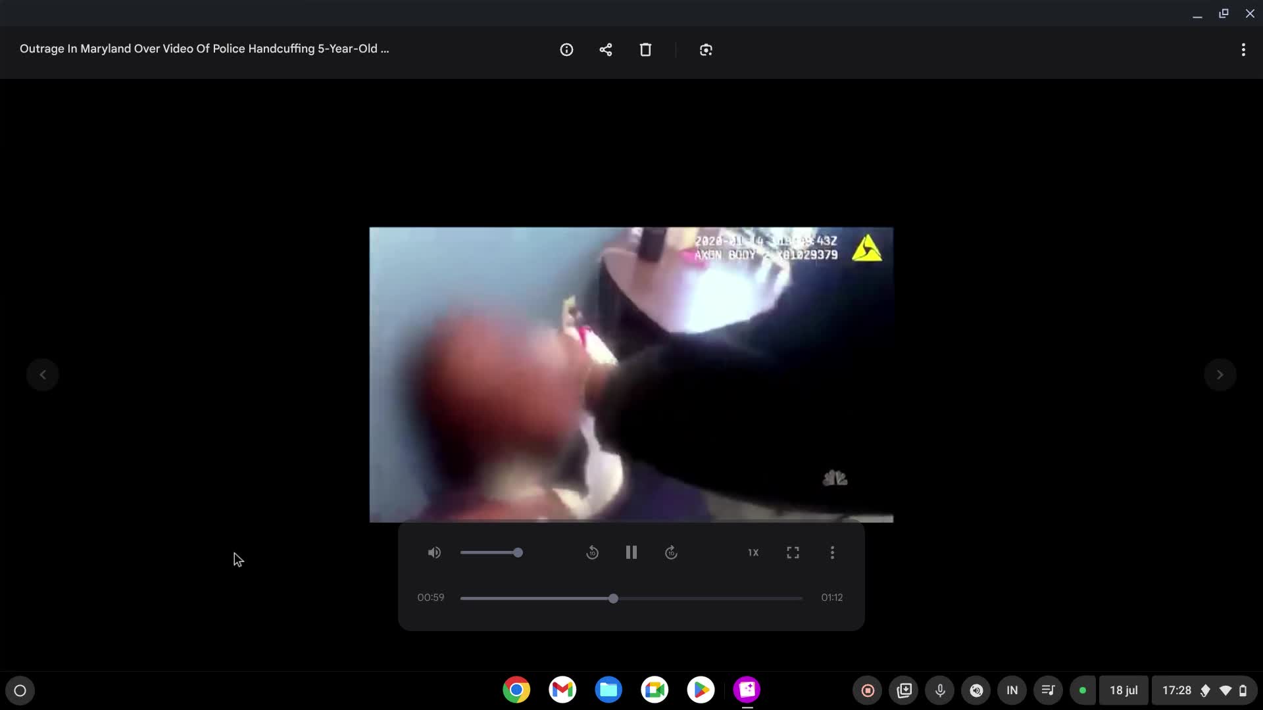Skip forward 10 seconds

(x=671, y=553)
